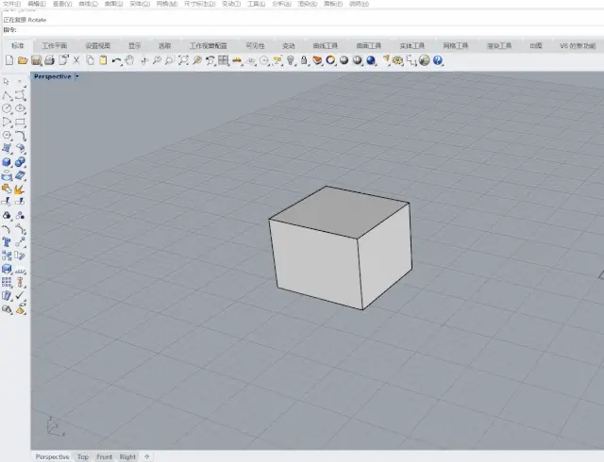
Task: Save the model with the floppy icon
Action: pyautogui.click(x=36, y=60)
